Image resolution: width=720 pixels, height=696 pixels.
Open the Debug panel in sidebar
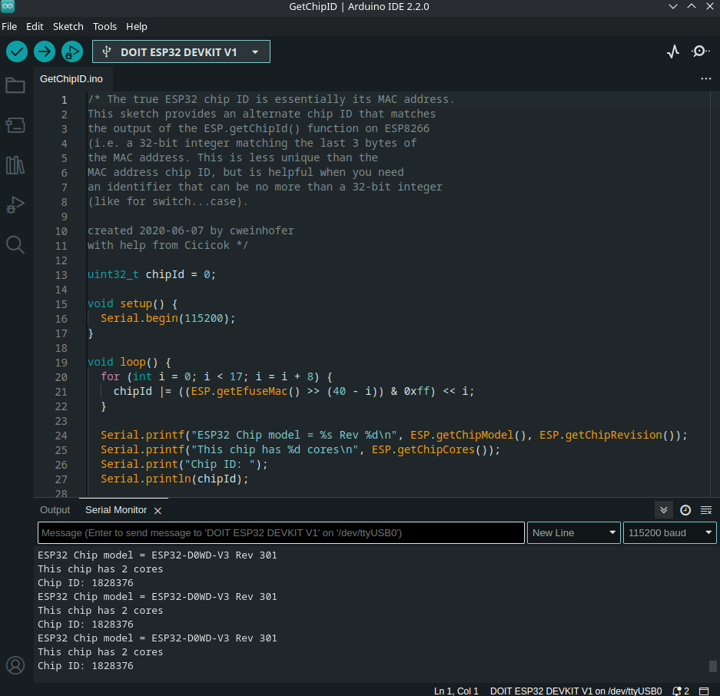[15, 205]
